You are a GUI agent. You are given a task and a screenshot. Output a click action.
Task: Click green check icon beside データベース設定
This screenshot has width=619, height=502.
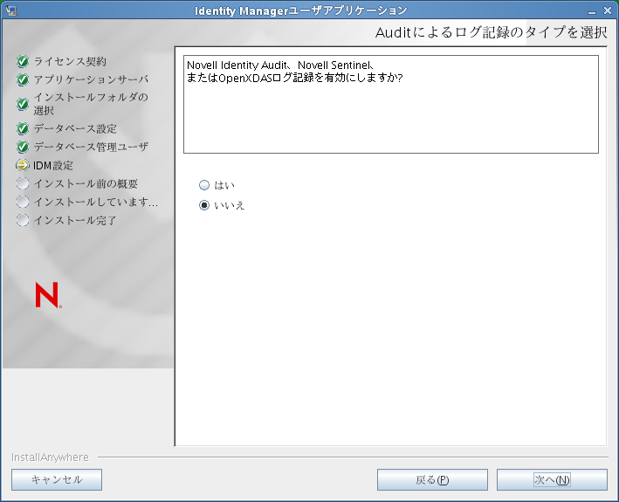[23, 128]
